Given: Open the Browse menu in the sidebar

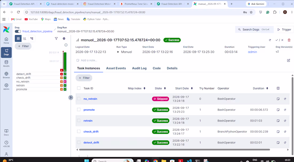Looking at the screenshot, I should [6, 75].
